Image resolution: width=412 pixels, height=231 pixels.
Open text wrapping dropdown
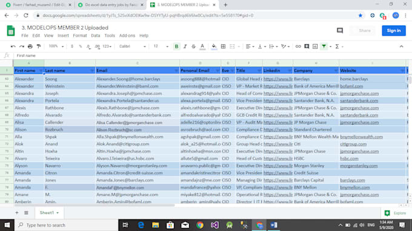point(273,47)
